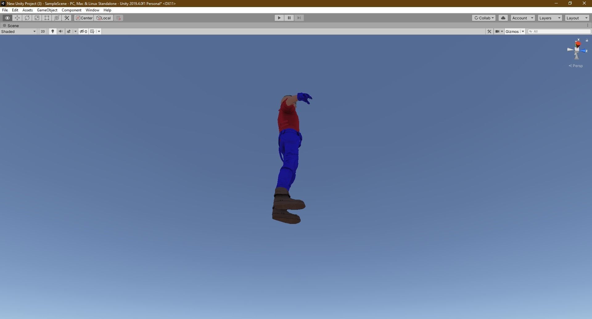Open scene camera settings icon
The height and width of the screenshot is (319, 592).
[499, 31]
